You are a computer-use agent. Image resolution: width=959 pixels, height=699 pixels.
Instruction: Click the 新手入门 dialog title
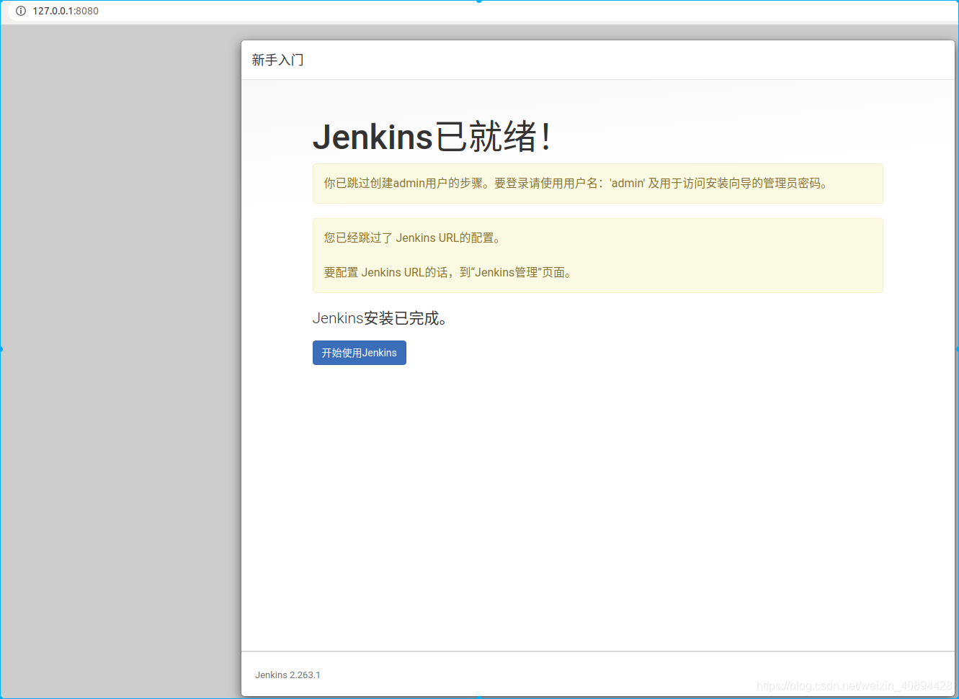tap(278, 60)
